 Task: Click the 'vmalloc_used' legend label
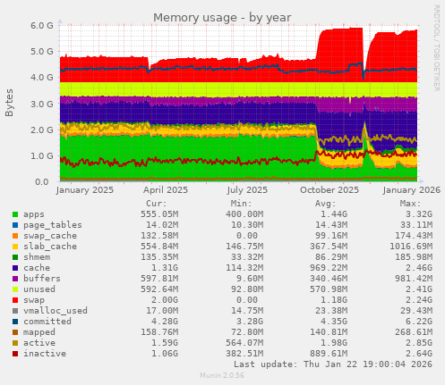click(56, 311)
